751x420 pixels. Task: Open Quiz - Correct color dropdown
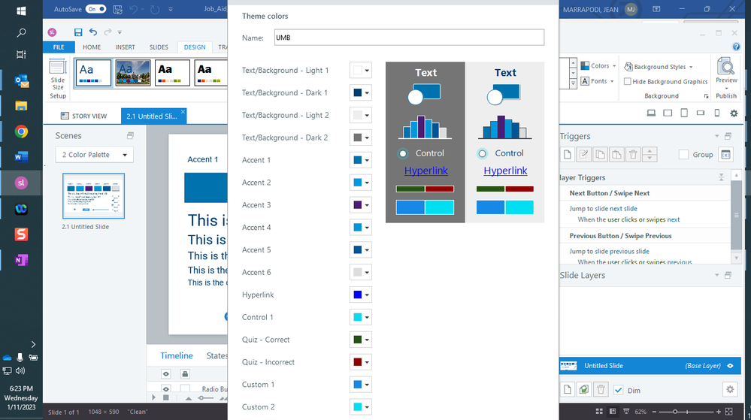pyautogui.click(x=361, y=340)
